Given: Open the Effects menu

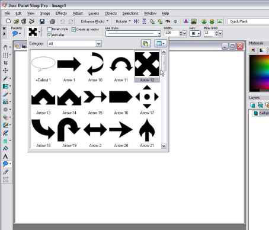Looking at the screenshot, I should pyautogui.click(x=61, y=14).
